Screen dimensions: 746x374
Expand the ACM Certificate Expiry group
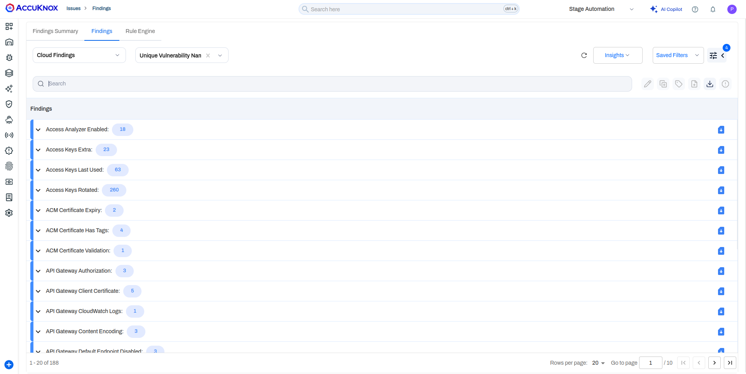[38, 210]
